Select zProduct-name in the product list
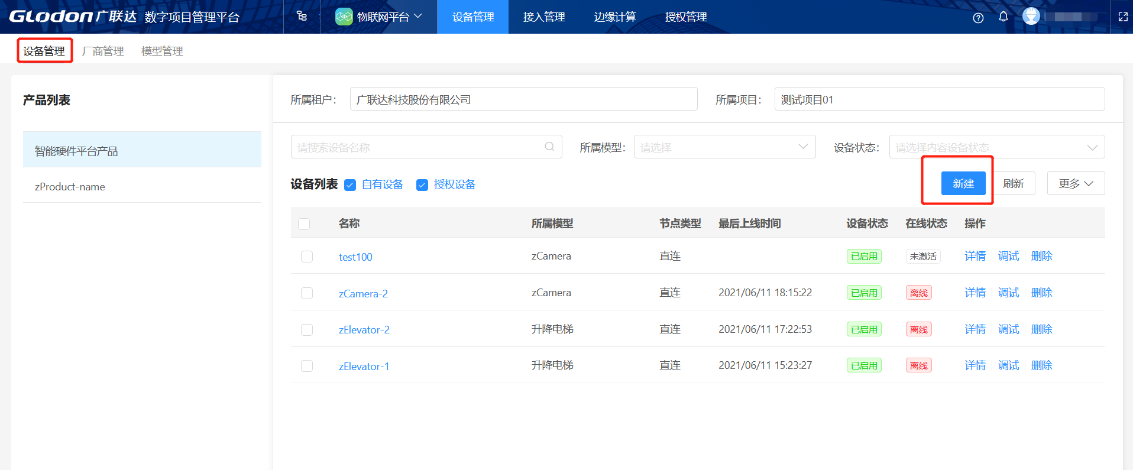The height and width of the screenshot is (470, 1133). pyautogui.click(x=70, y=187)
